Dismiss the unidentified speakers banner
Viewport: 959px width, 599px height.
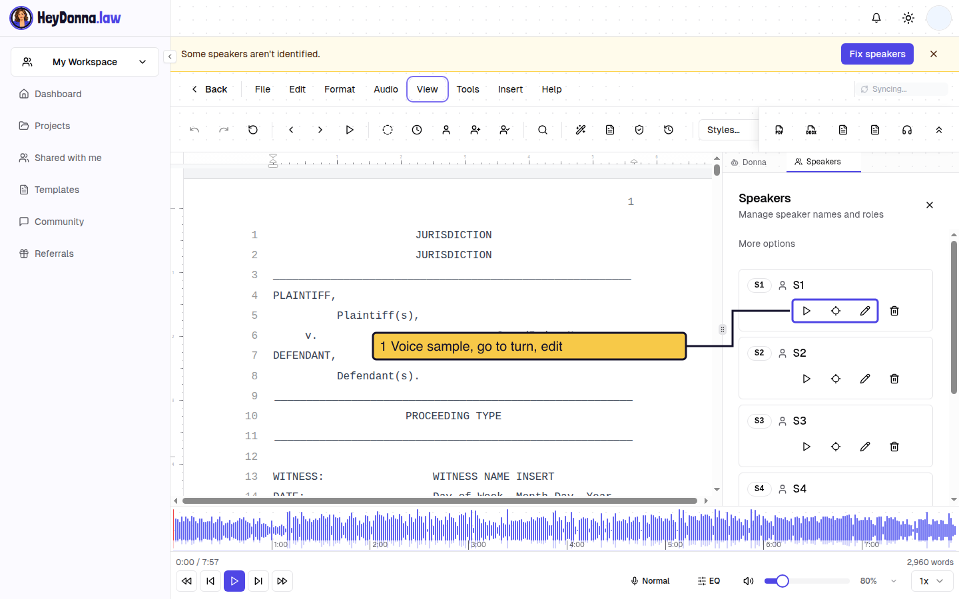point(934,54)
